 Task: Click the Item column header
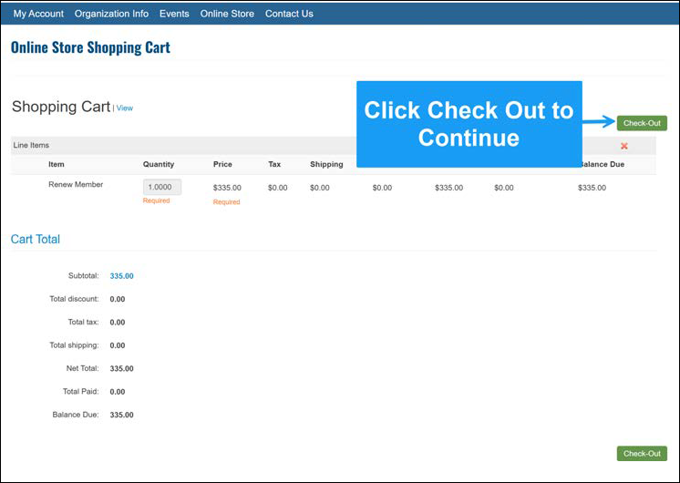coord(57,165)
